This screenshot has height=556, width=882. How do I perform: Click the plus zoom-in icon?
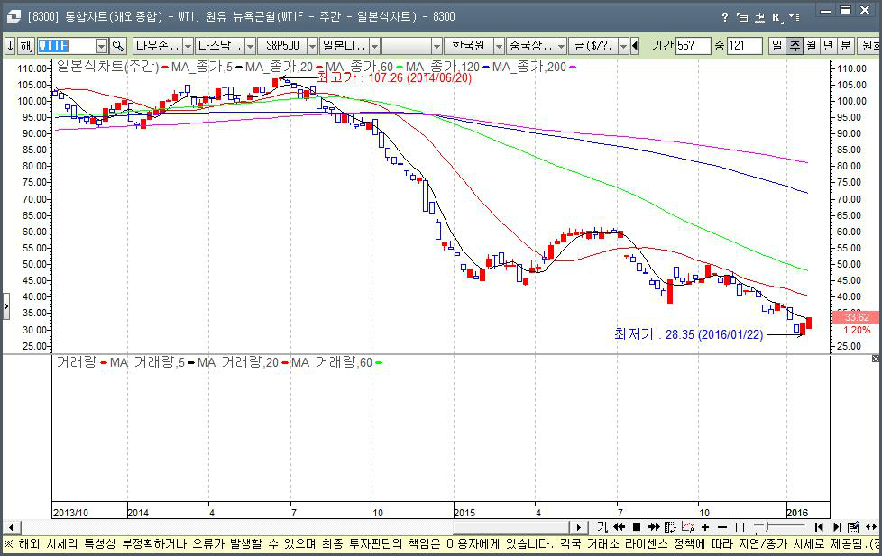click(705, 527)
